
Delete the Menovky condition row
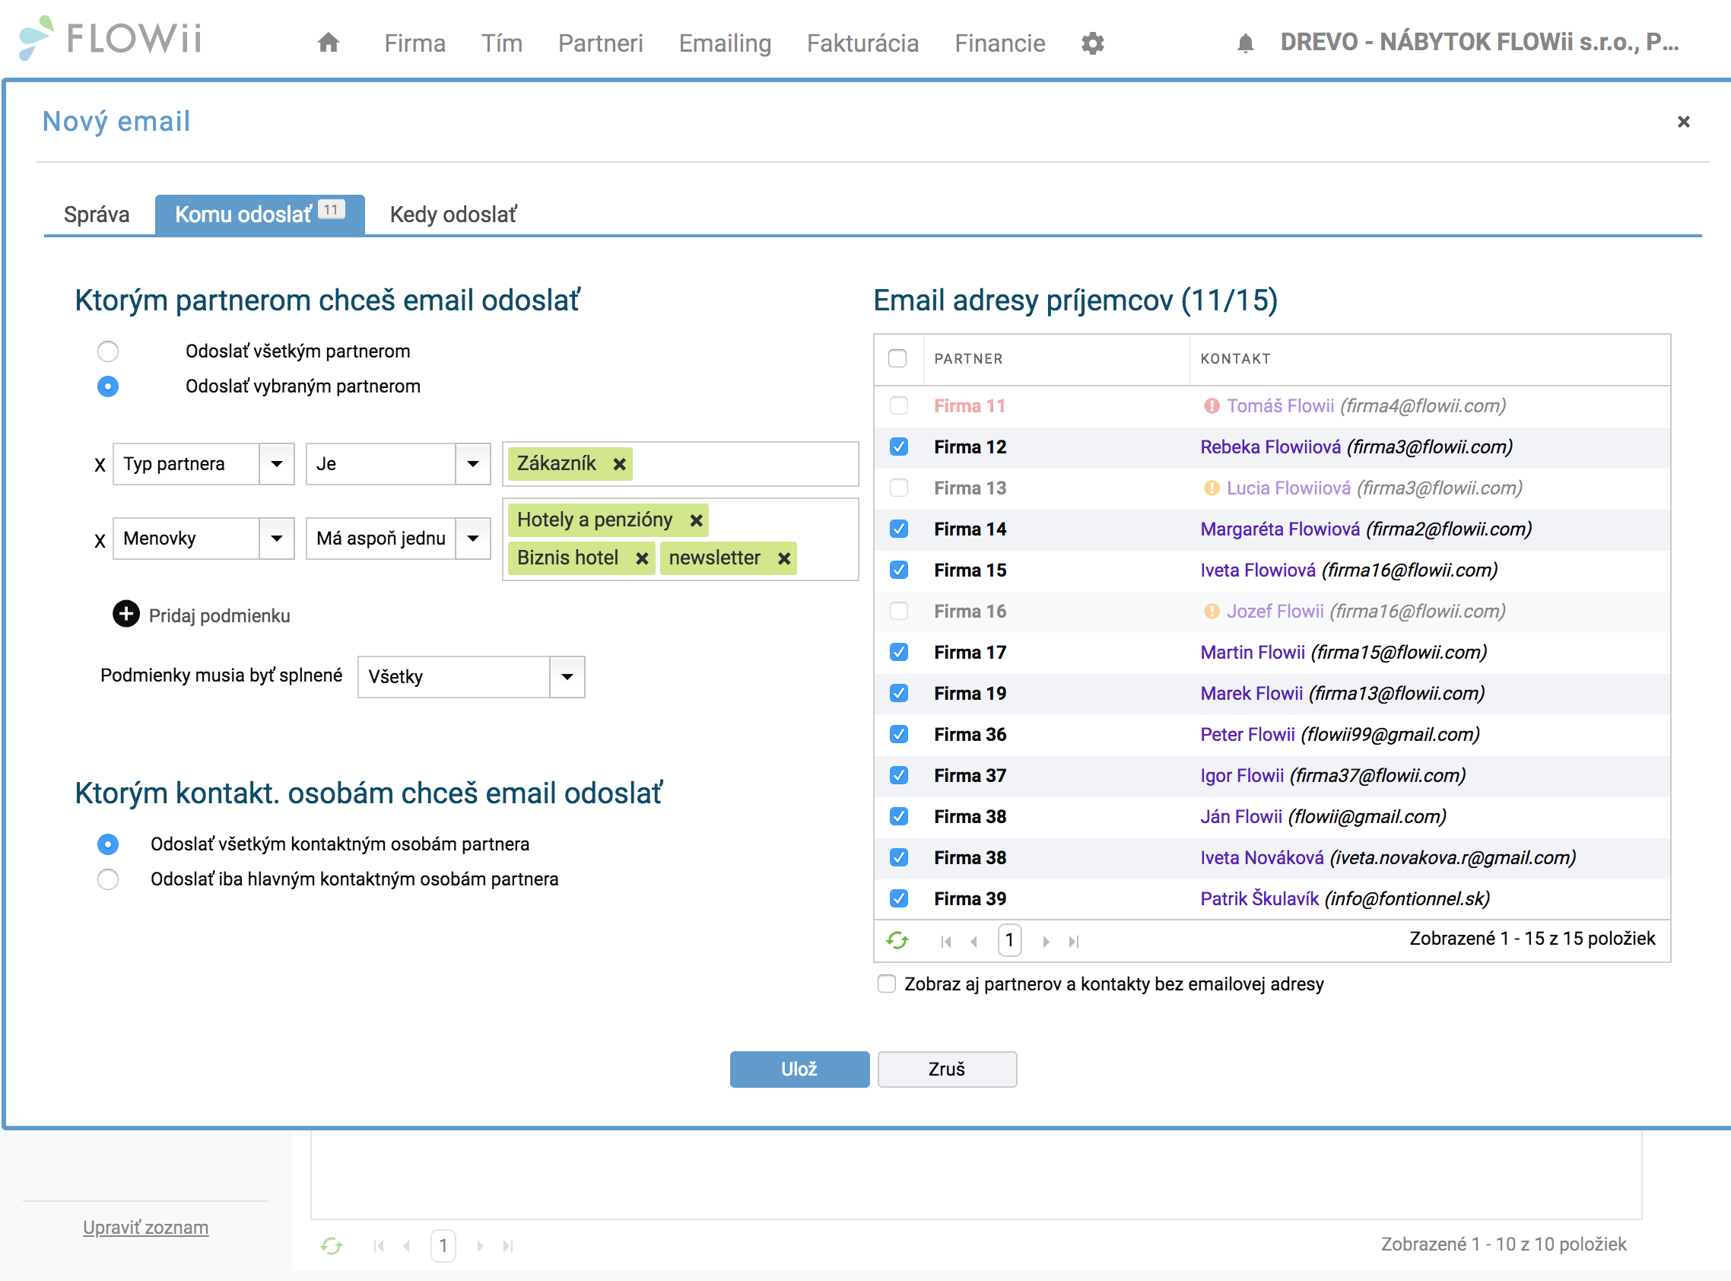pyautogui.click(x=99, y=541)
